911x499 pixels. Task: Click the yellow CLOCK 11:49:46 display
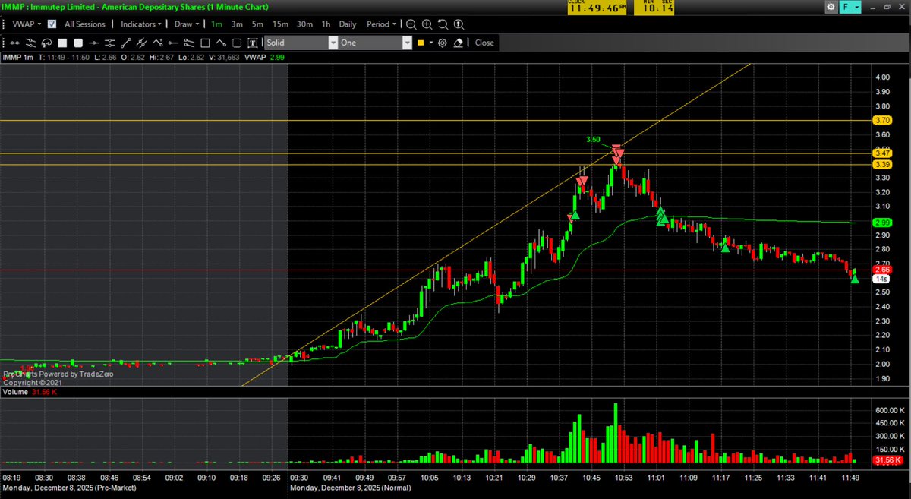point(597,7)
